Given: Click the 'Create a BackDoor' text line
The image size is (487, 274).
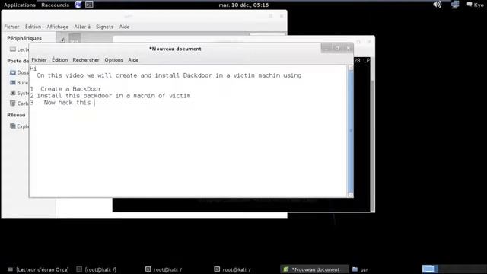Looking at the screenshot, I should pyautogui.click(x=71, y=89).
